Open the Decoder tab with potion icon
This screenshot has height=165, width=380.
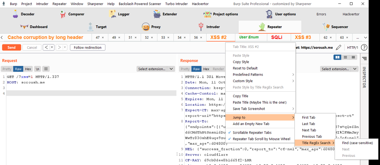(x=15, y=14)
